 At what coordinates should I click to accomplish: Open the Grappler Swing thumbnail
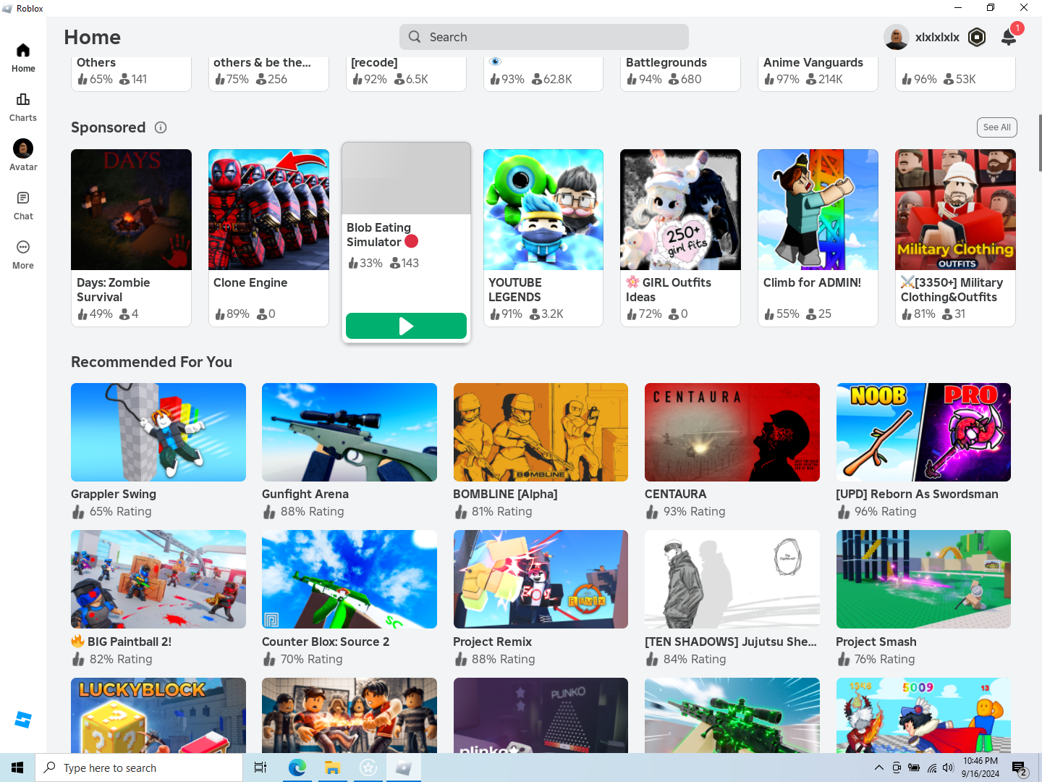(158, 432)
